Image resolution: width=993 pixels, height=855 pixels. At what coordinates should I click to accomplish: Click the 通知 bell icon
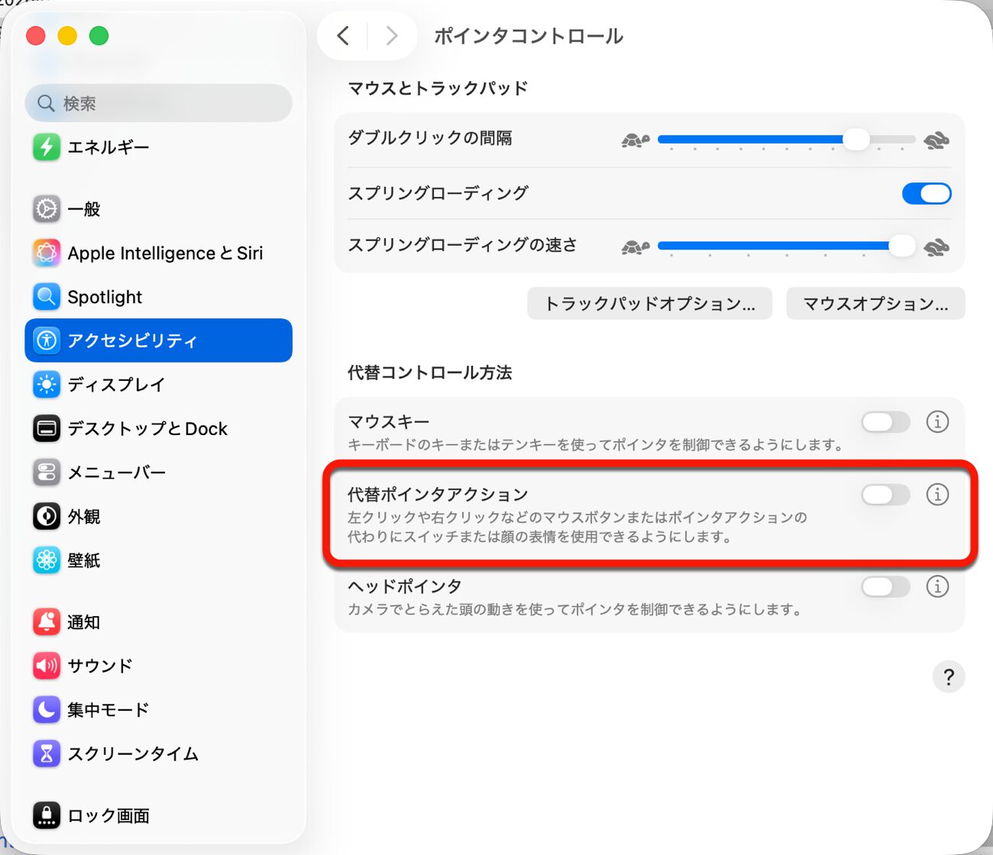coord(47,621)
